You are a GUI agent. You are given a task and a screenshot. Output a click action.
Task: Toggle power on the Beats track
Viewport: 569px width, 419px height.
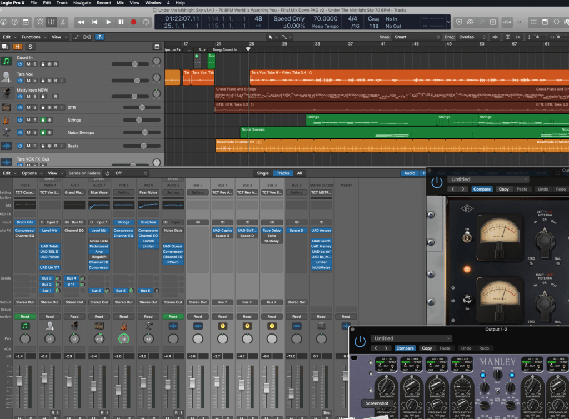pyautogui.click(x=20, y=146)
